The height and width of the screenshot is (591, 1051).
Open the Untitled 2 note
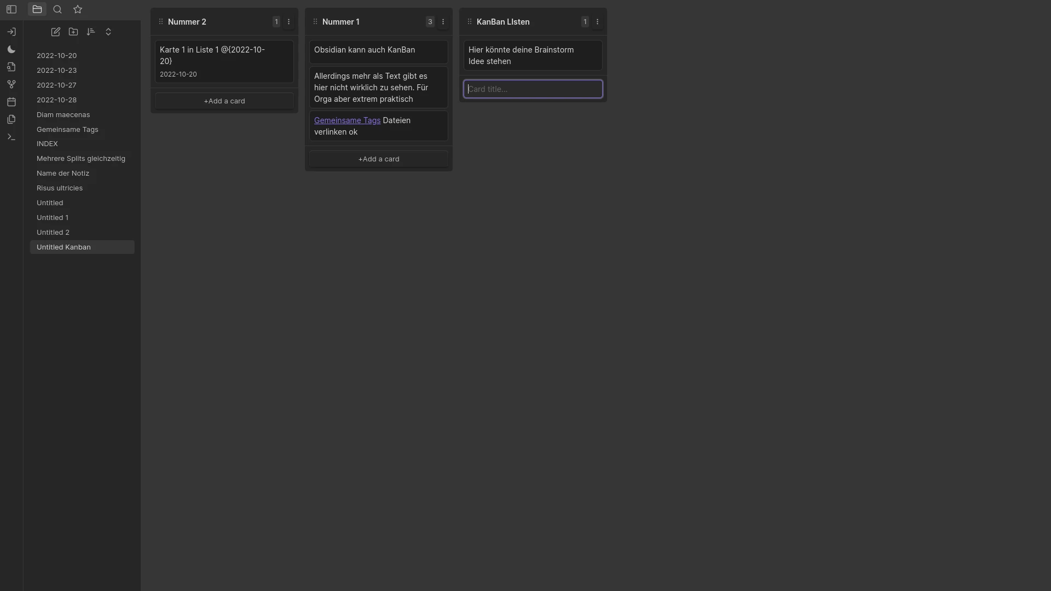click(x=82, y=233)
